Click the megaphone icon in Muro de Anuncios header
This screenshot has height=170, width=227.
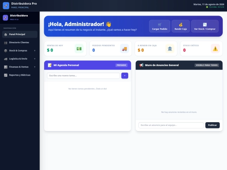[141, 65]
